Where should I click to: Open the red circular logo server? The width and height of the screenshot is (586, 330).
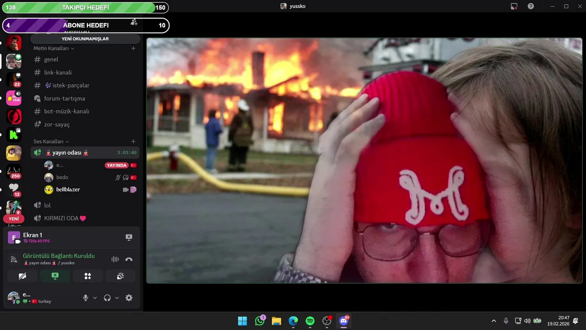pos(14,116)
